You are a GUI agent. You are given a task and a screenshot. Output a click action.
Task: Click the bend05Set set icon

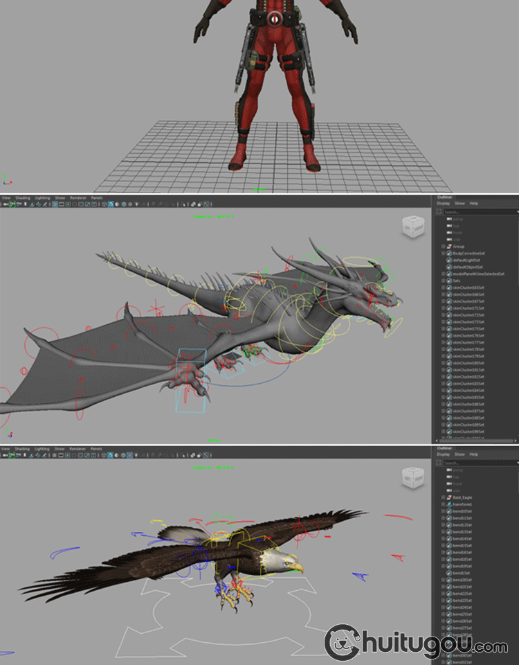coord(448,511)
